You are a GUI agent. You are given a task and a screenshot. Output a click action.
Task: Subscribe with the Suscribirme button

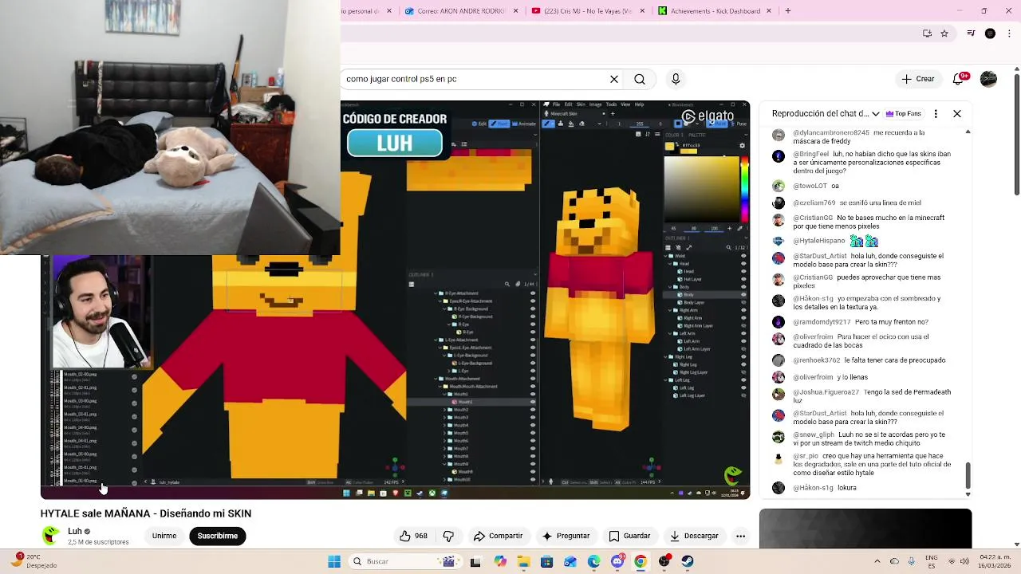(x=217, y=536)
